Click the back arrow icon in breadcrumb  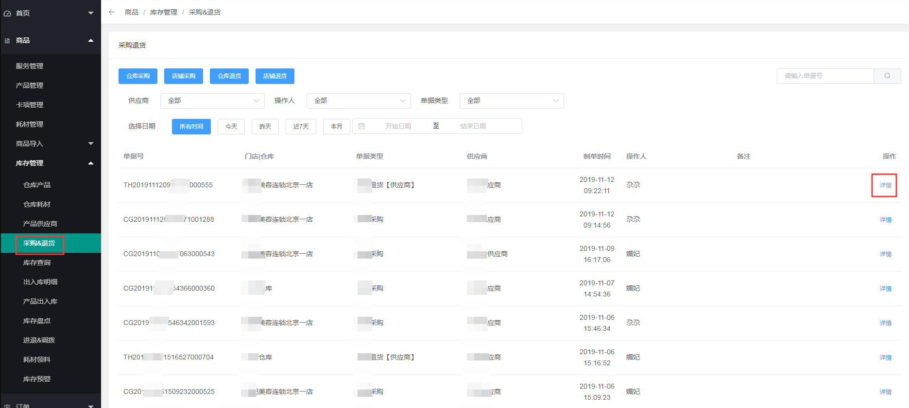tap(112, 12)
